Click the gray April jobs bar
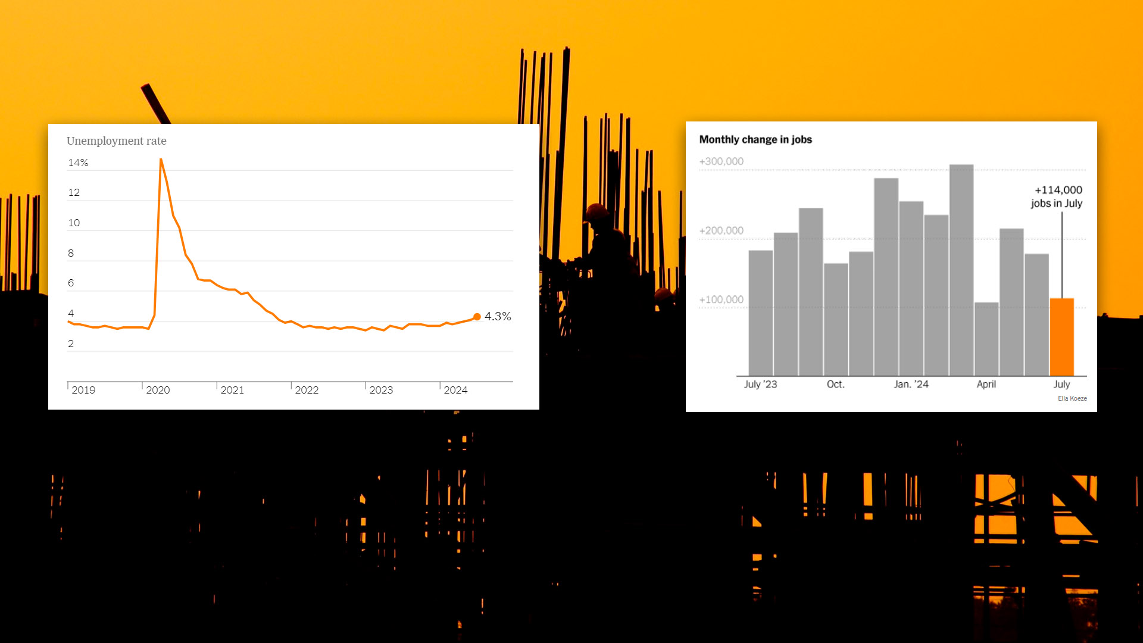Screen dimensions: 1143x643 click(986, 339)
